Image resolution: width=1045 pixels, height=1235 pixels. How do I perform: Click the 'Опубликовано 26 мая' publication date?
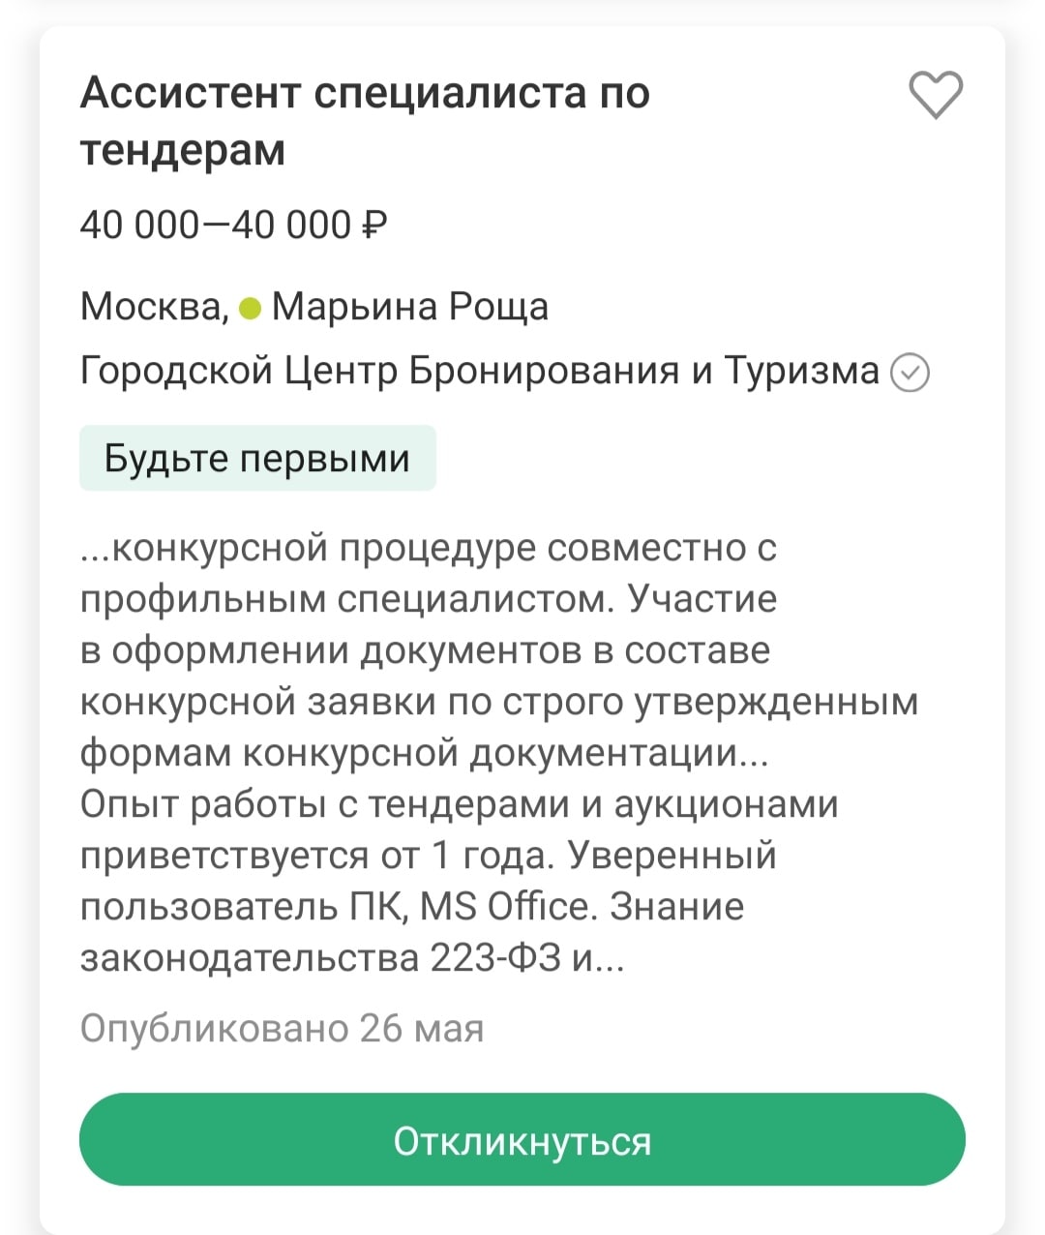282,1028
